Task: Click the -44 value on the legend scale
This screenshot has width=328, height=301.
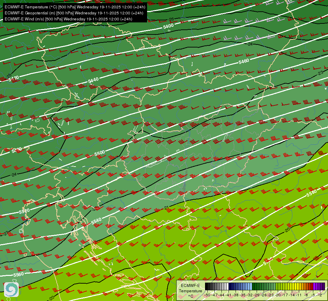Action: coord(221,295)
